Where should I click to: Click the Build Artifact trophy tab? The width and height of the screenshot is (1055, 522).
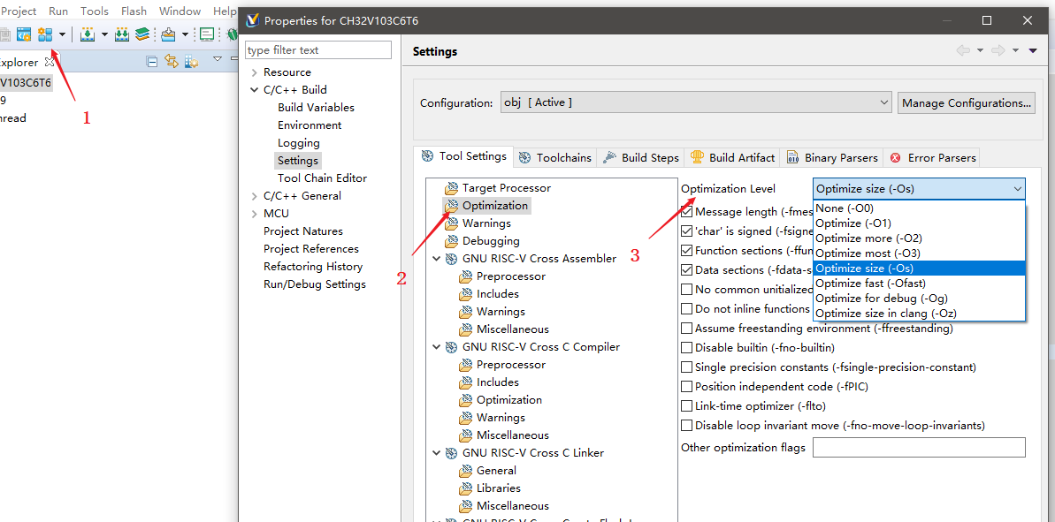732,158
